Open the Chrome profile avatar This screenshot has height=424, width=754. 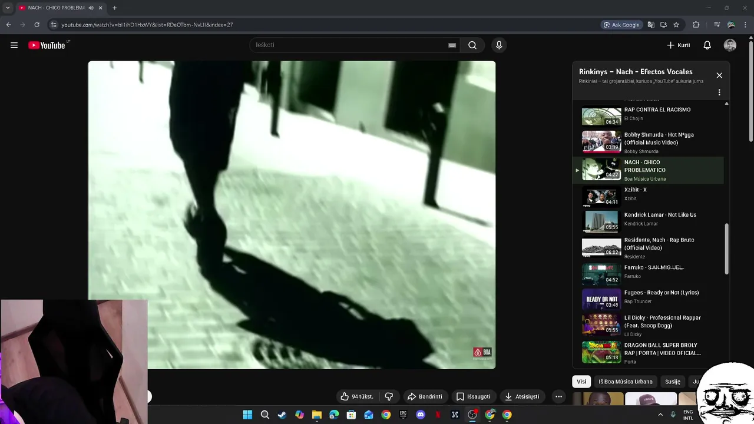coord(731,25)
